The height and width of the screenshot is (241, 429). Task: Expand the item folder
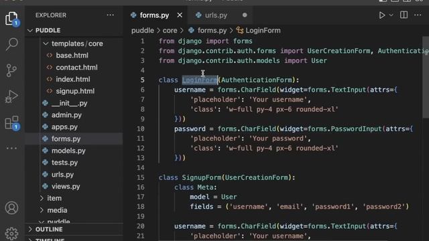click(x=54, y=198)
